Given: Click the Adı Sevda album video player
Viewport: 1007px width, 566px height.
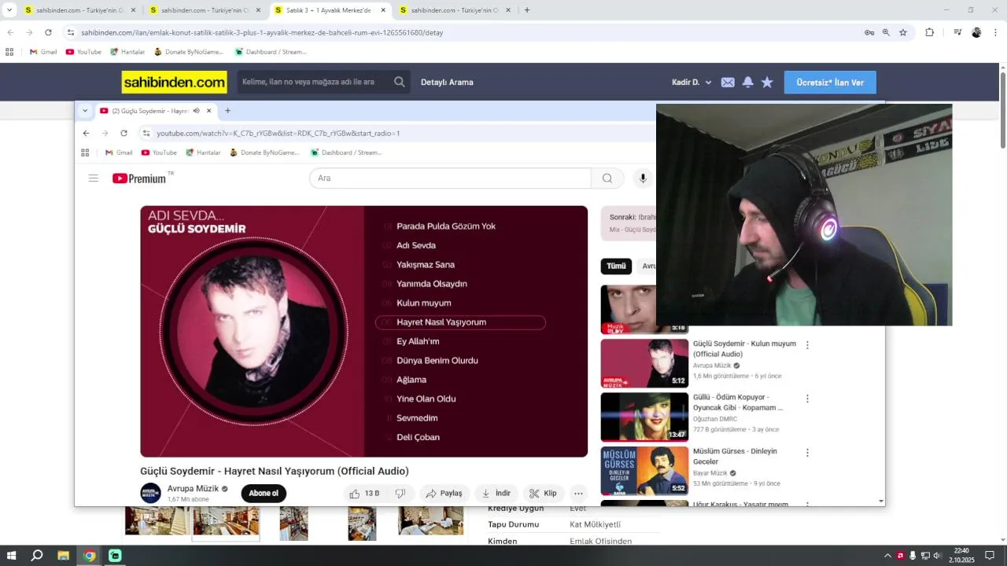Looking at the screenshot, I should pyautogui.click(x=363, y=331).
